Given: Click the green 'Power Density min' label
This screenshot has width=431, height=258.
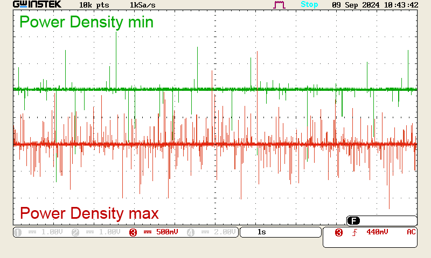Looking at the screenshot, I should (86, 22).
